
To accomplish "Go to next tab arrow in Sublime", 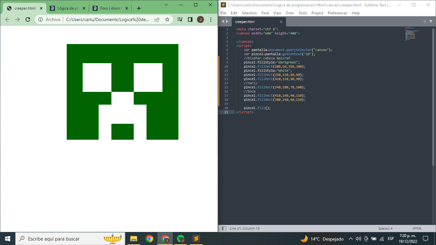I will point(227,21).
